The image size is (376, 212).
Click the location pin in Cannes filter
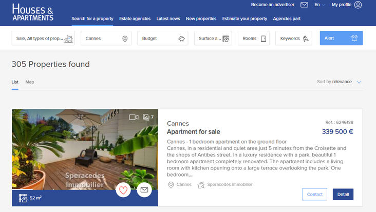coord(125,38)
